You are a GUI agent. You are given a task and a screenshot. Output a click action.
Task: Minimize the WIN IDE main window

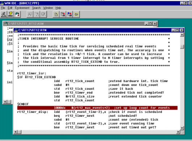182,3
